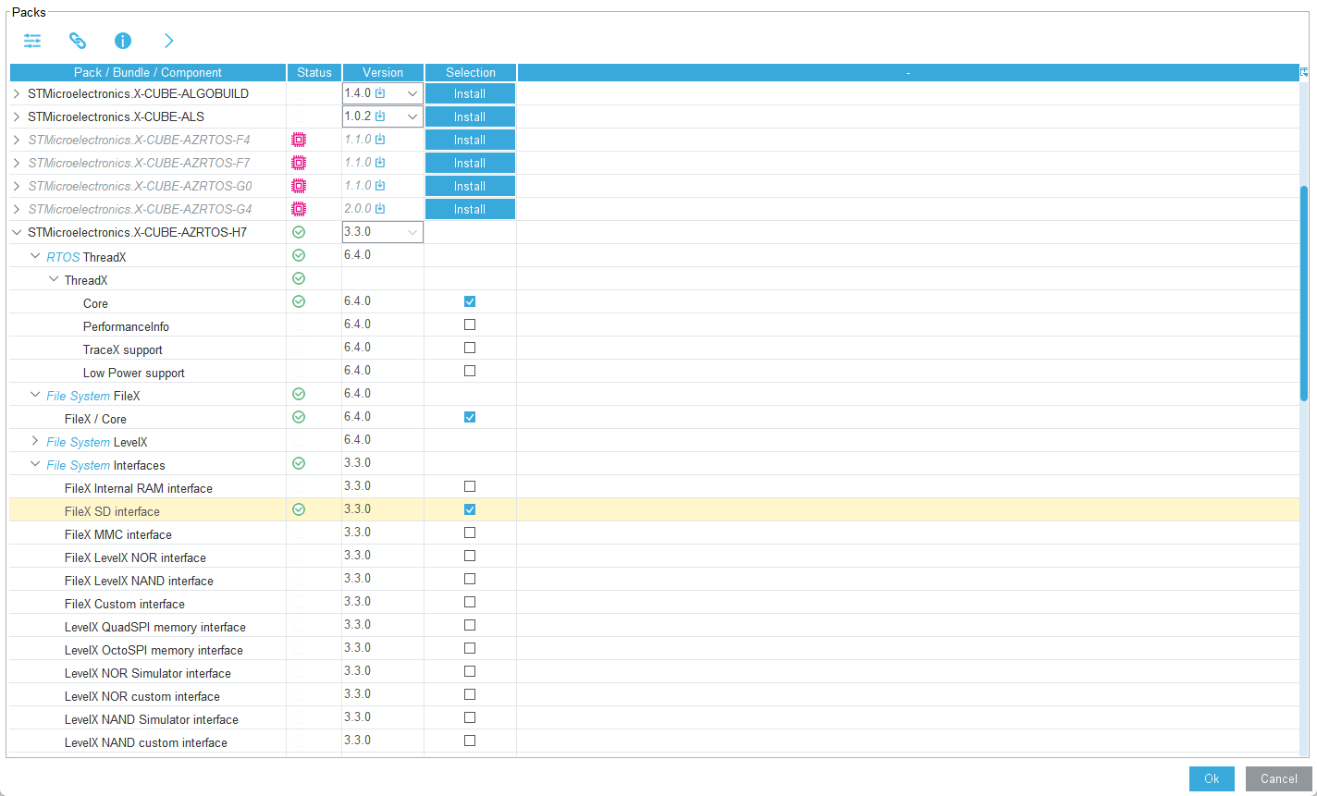Install the X-CUBE-AZRTOS-F7 pack

(x=470, y=163)
